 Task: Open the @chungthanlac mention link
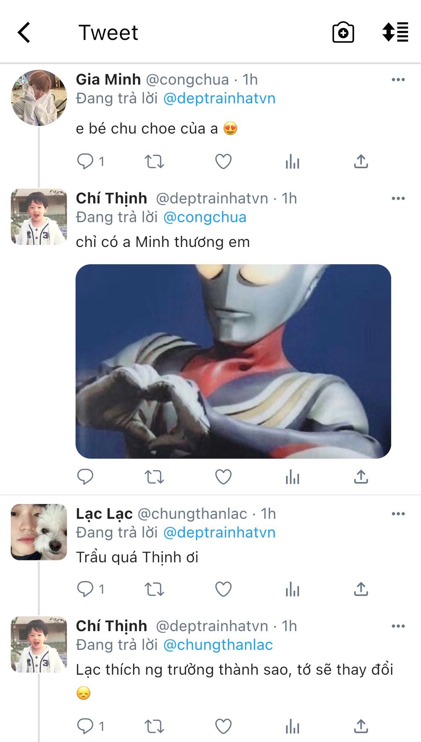pos(218,645)
